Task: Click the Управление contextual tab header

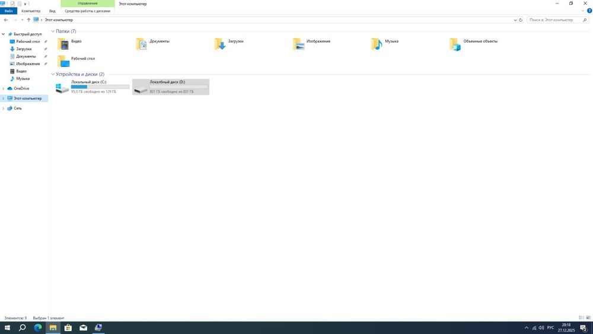Action: 88,4
